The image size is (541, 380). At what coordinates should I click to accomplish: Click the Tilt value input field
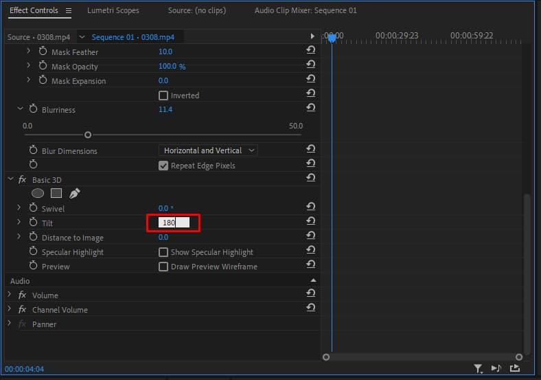point(174,223)
